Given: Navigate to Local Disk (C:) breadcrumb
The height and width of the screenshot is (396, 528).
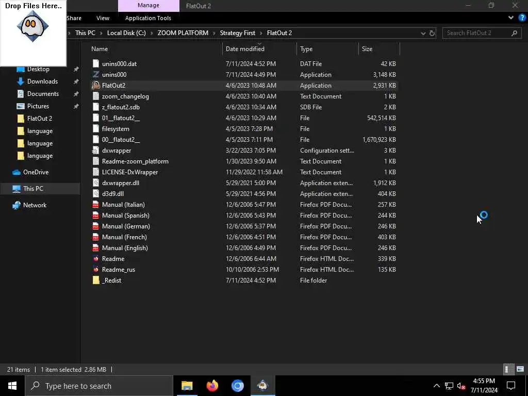Looking at the screenshot, I should pos(126,33).
